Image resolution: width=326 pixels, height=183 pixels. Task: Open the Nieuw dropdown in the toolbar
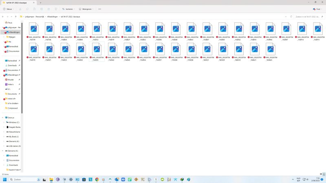tap(9, 9)
